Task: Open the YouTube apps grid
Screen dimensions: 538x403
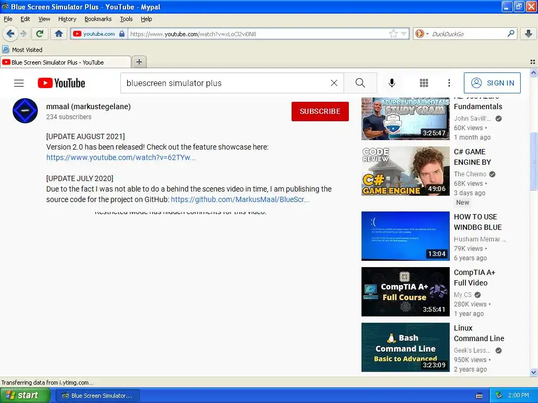Action: pyautogui.click(x=424, y=83)
